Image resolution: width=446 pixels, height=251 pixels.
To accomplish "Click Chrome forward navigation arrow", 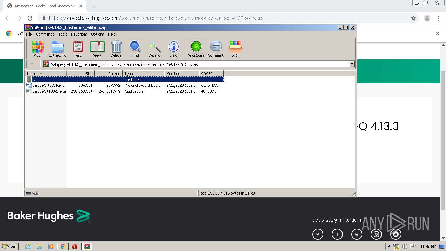I will click(x=19, y=18).
